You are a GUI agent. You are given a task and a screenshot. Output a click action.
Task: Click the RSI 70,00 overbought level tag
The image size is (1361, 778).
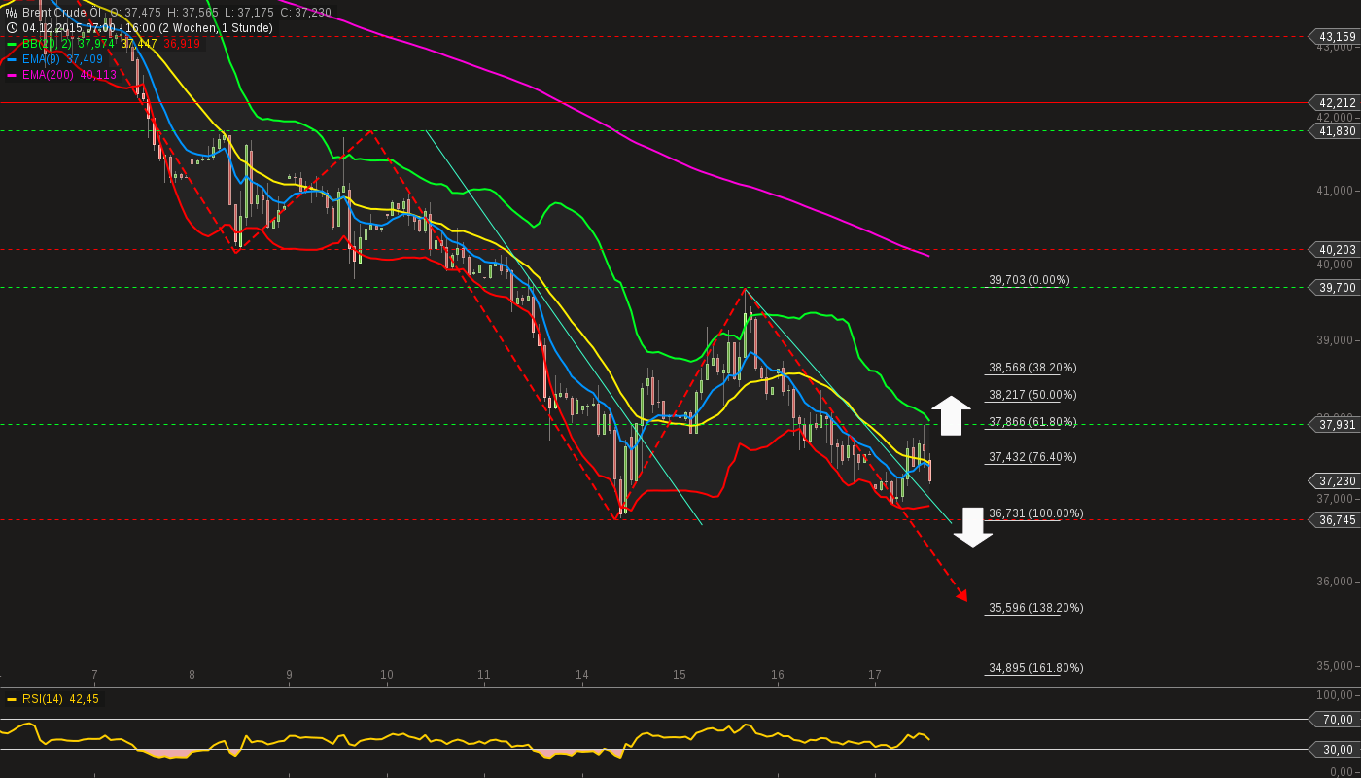(1337, 720)
